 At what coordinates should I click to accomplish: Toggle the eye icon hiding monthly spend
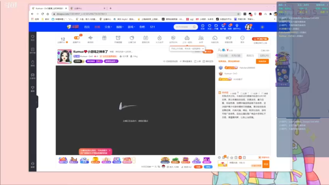click(159, 167)
